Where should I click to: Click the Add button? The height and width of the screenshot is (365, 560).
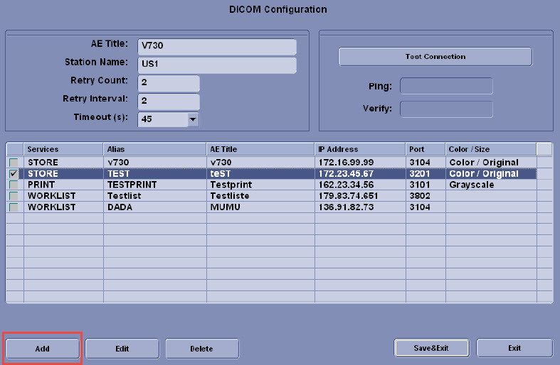click(x=43, y=349)
